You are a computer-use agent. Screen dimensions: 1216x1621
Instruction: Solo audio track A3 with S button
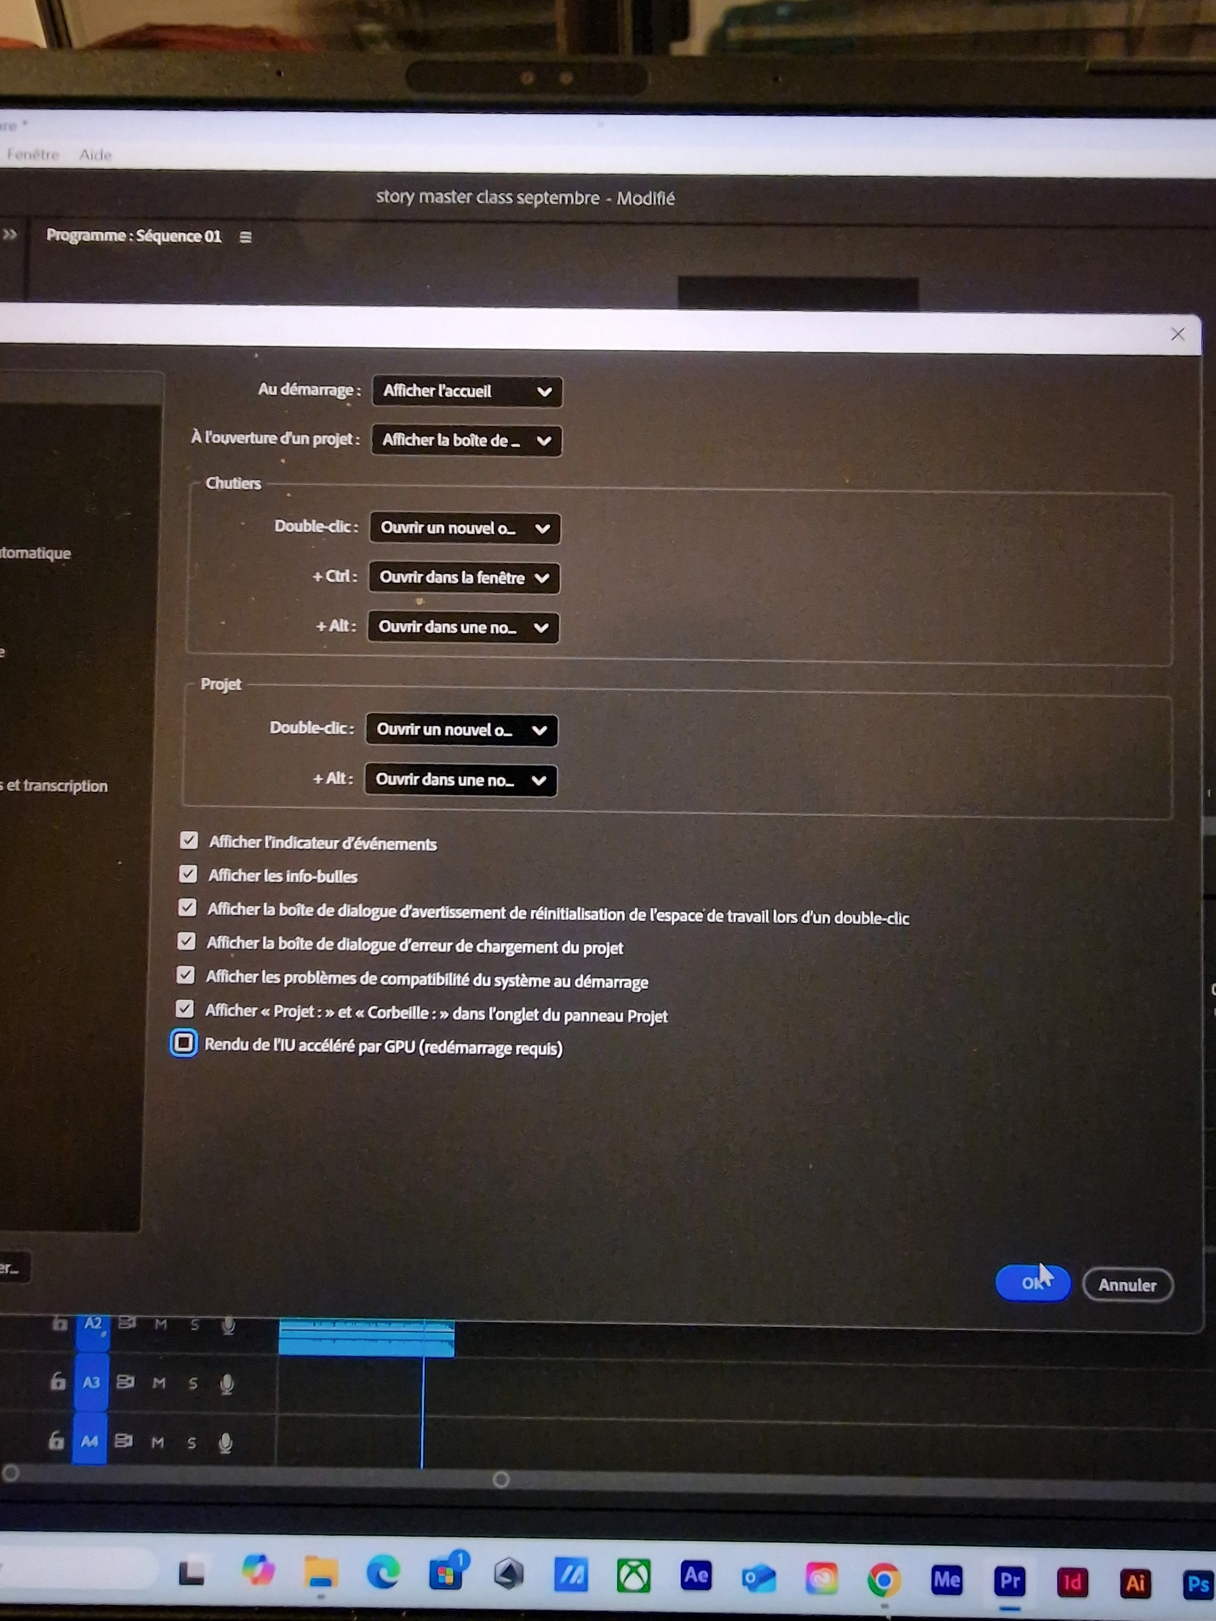pyautogui.click(x=193, y=1384)
